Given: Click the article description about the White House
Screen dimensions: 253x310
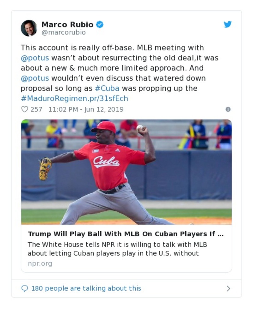Looking at the screenshot, I should click(117, 249).
